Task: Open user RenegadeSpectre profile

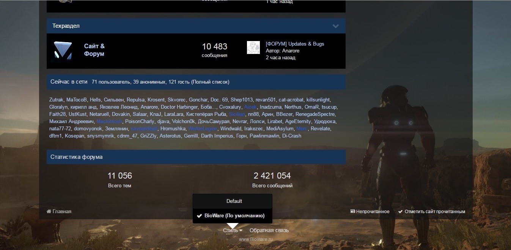Action: pos(315,114)
